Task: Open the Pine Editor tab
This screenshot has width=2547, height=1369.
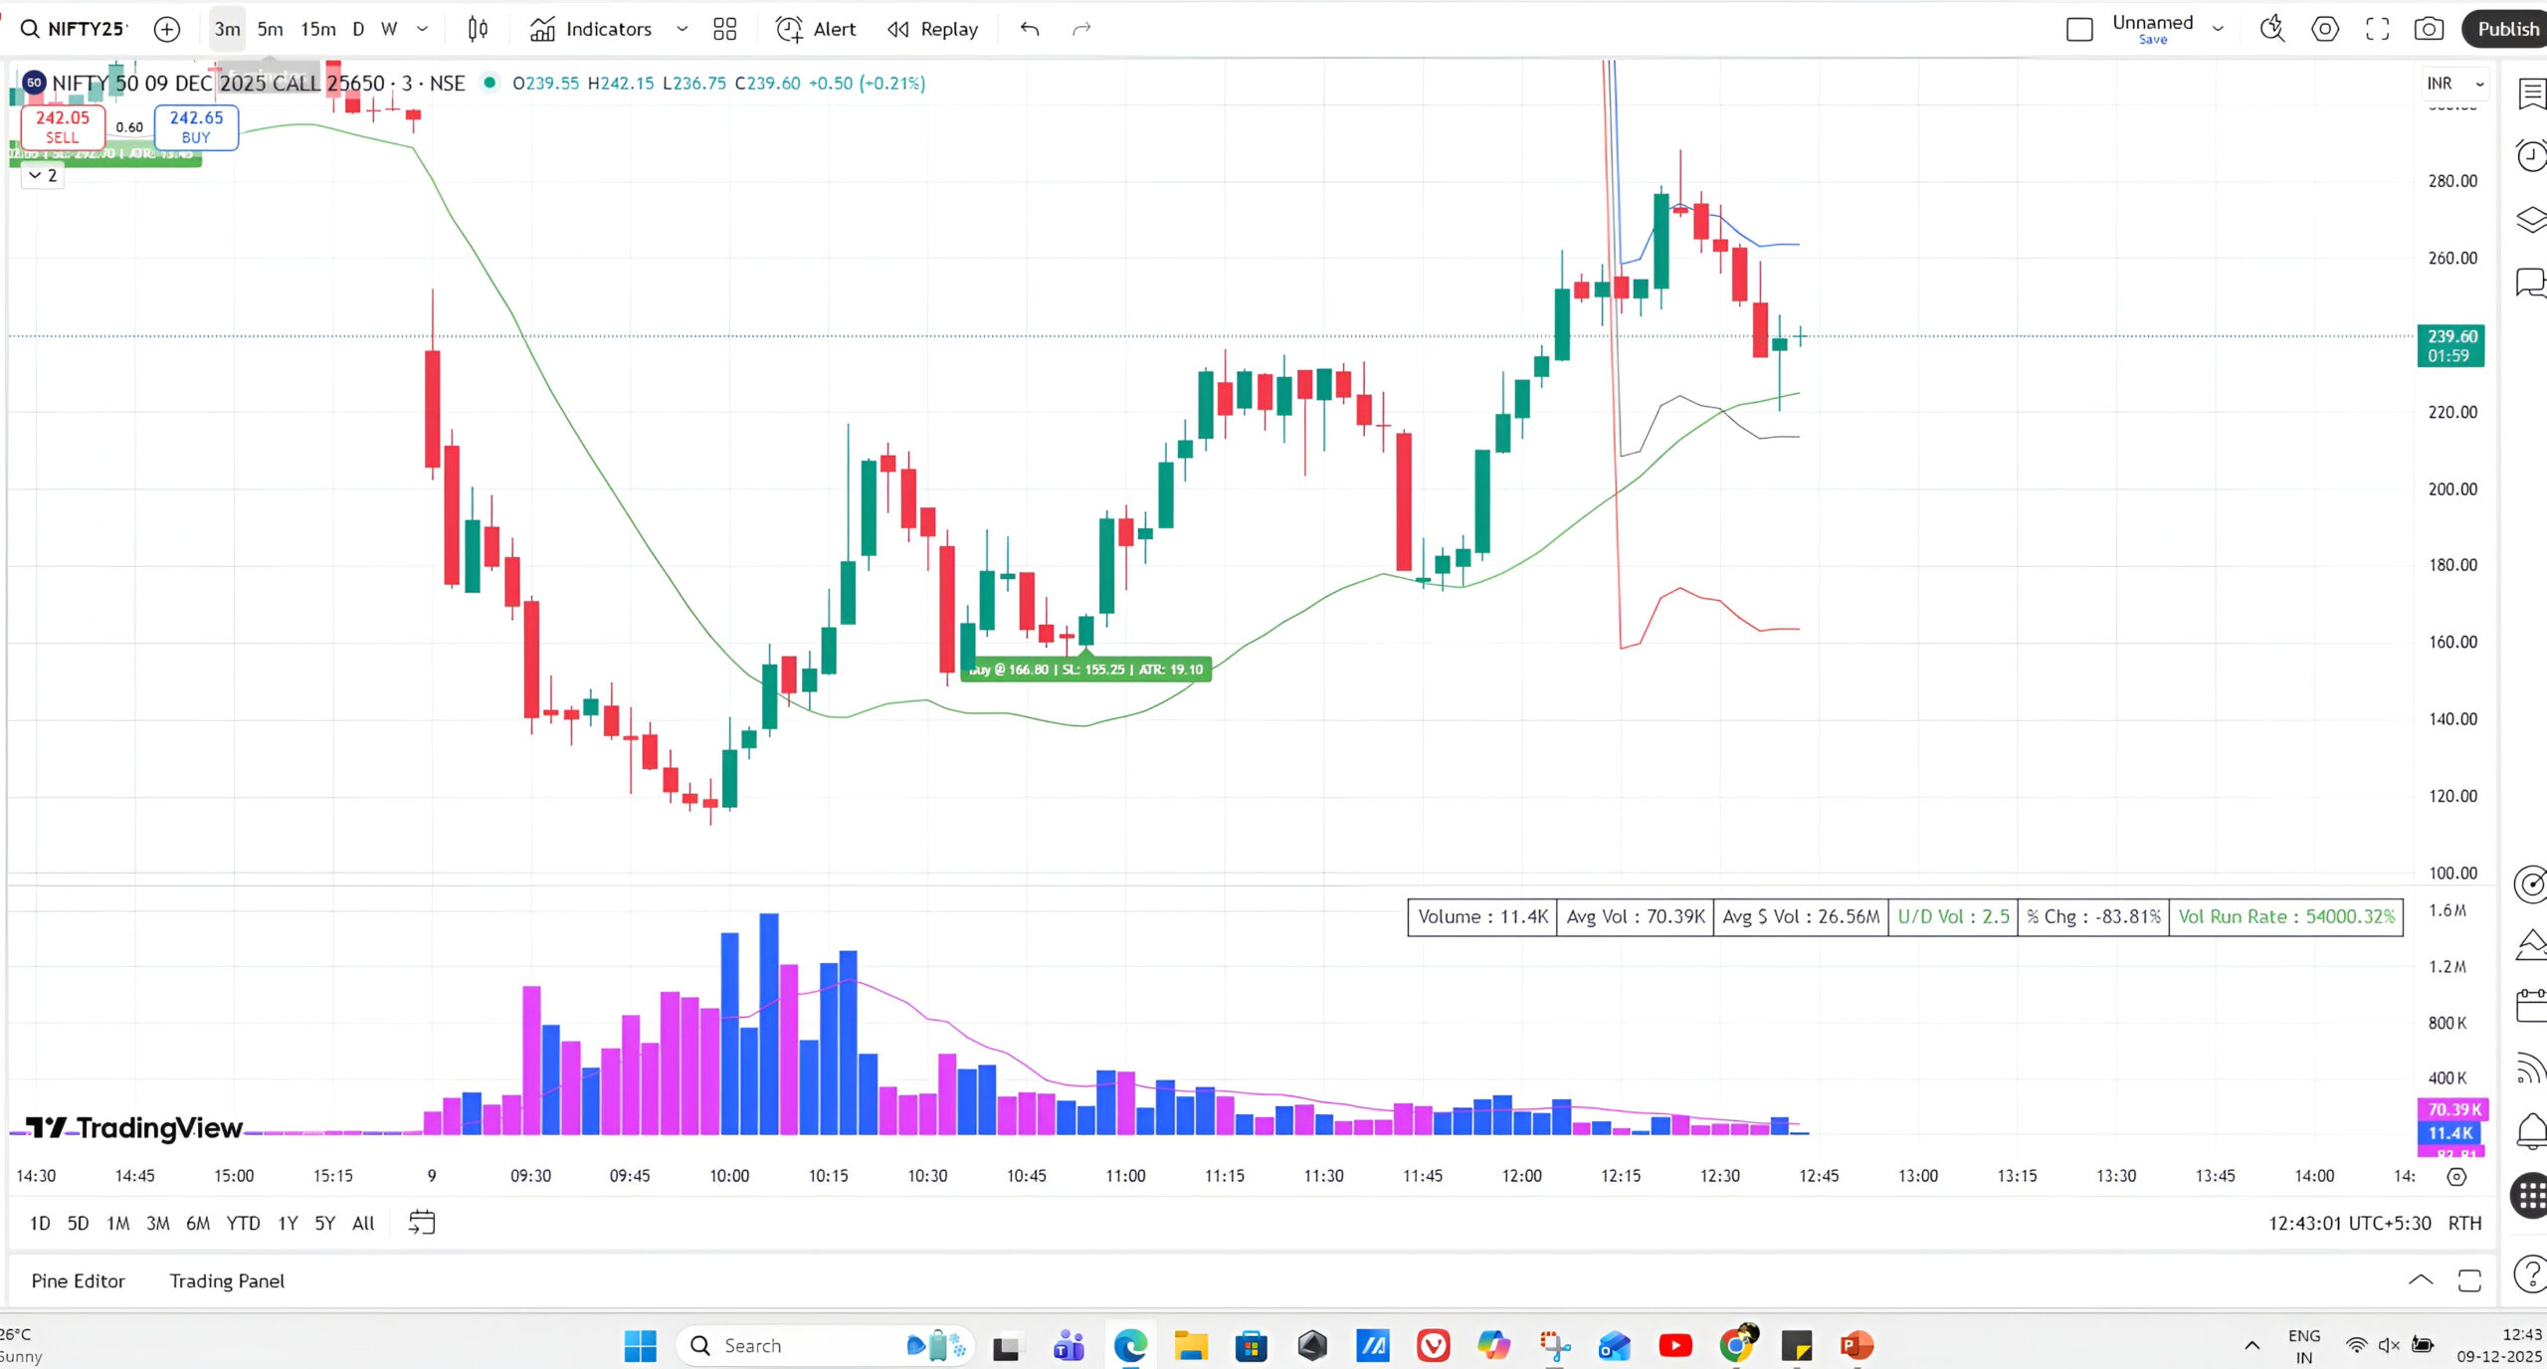Action: pos(78,1280)
